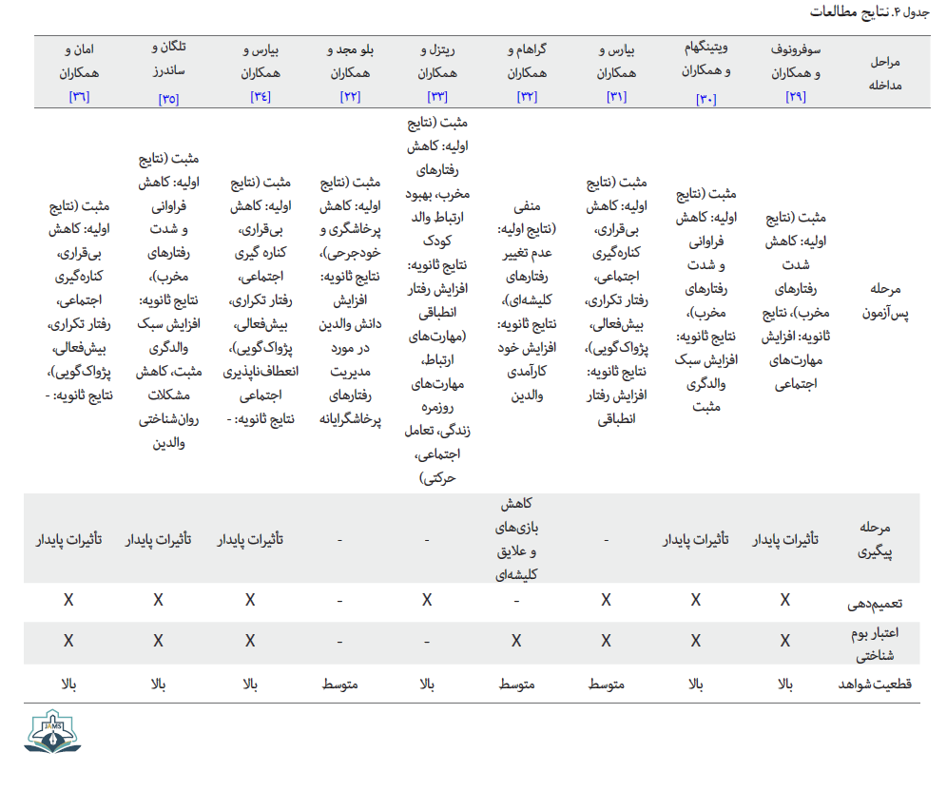
Task: Select "متوسط" certainty cell under بلو مجد
Action: (340, 685)
